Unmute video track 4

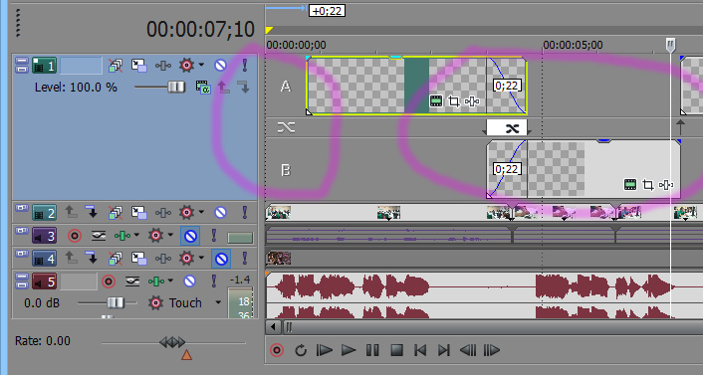coord(221,259)
